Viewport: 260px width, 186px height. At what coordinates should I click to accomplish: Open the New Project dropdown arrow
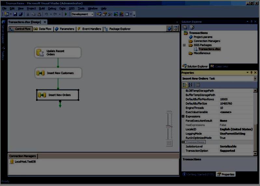pyautogui.click(x=11, y=14)
